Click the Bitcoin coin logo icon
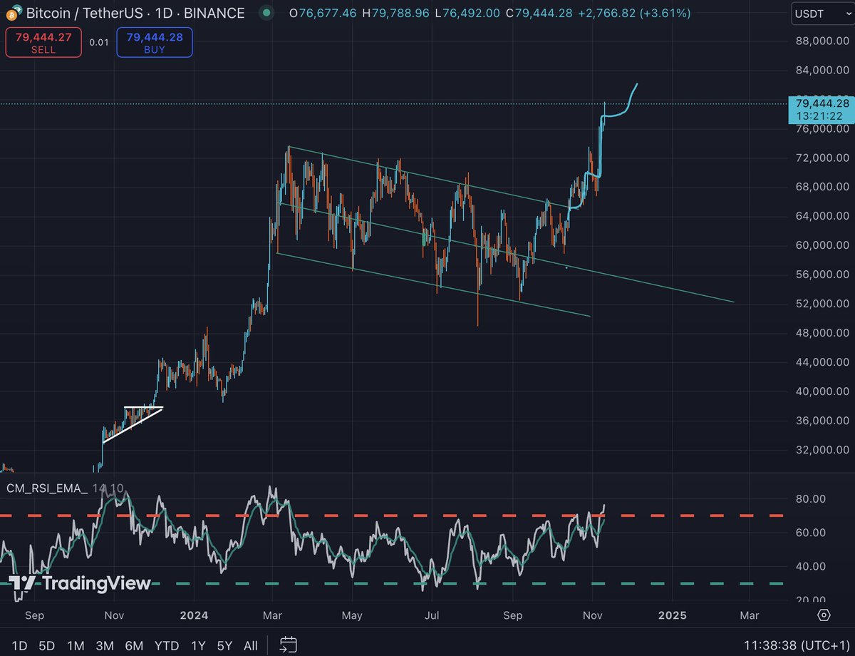The height and width of the screenshot is (656, 855). coord(11,13)
